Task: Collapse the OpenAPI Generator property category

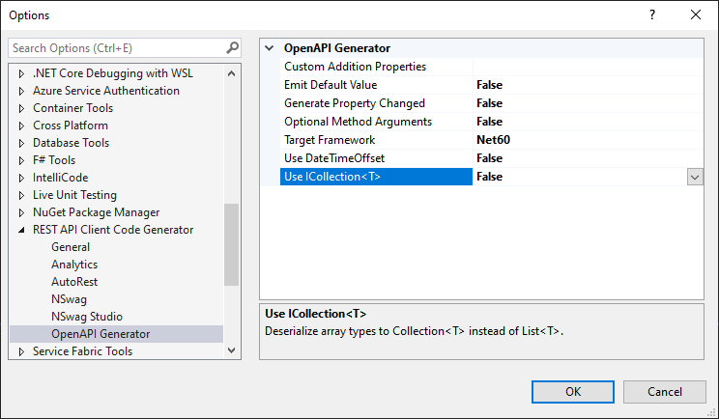Action: [270, 48]
